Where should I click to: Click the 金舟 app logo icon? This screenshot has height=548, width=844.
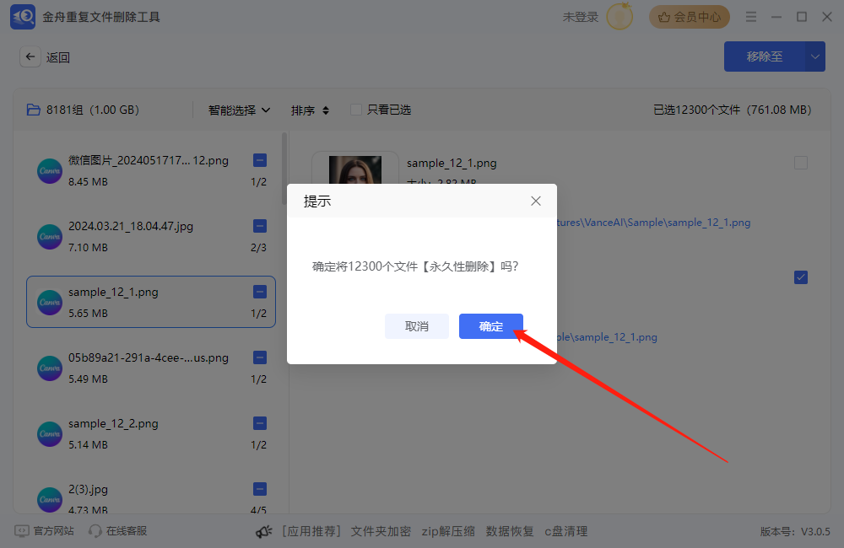(x=22, y=16)
